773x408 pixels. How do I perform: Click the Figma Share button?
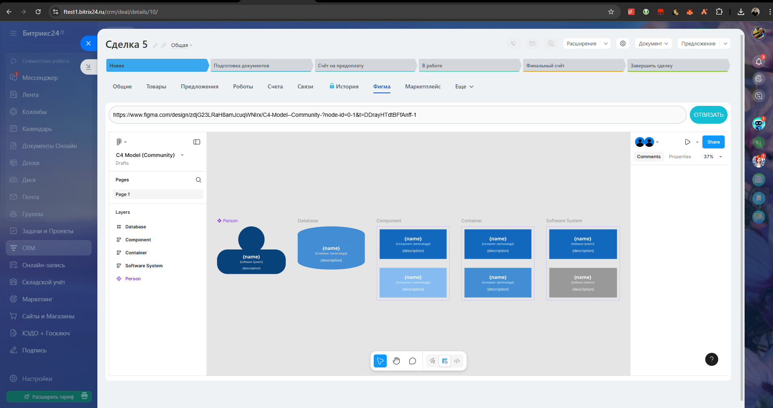713,142
